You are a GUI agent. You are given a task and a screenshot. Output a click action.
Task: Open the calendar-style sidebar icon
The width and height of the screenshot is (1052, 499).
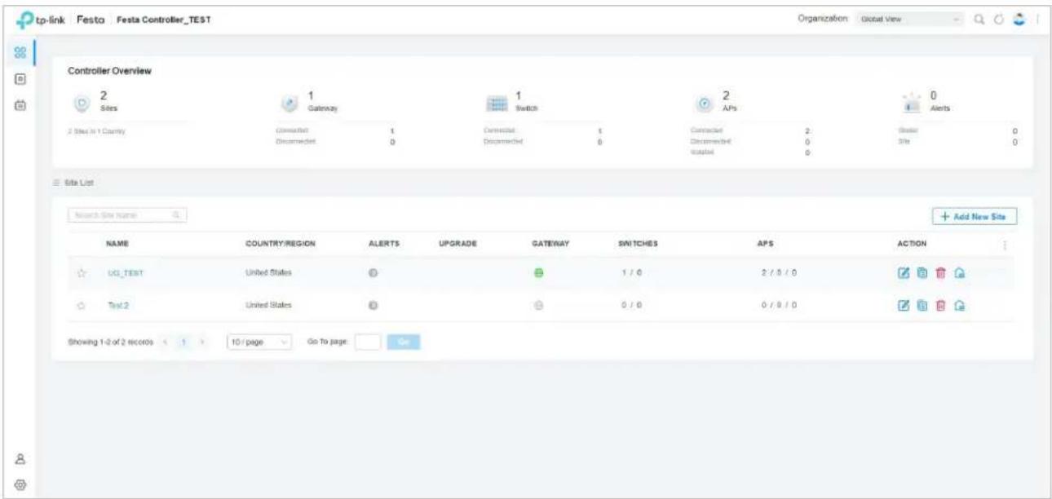pyautogui.click(x=20, y=106)
